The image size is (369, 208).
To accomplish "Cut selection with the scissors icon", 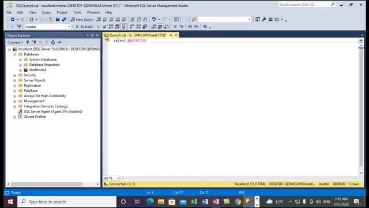I will pyautogui.click(x=133, y=19).
